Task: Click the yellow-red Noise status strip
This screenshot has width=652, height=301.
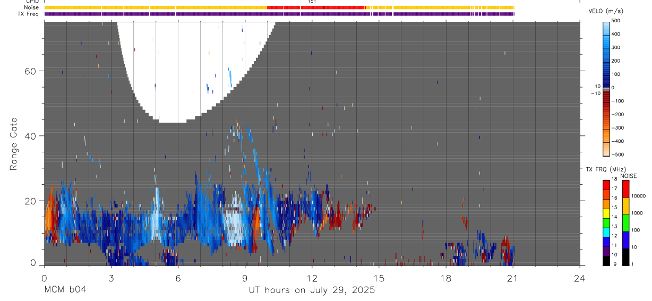Action: [279, 7]
